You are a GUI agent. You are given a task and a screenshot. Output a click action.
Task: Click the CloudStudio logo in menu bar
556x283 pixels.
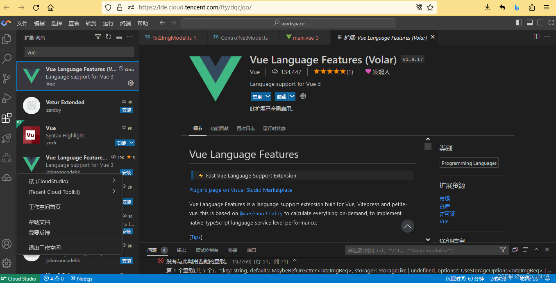coord(6,23)
